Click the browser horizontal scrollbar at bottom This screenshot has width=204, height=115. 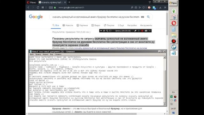point(82,114)
